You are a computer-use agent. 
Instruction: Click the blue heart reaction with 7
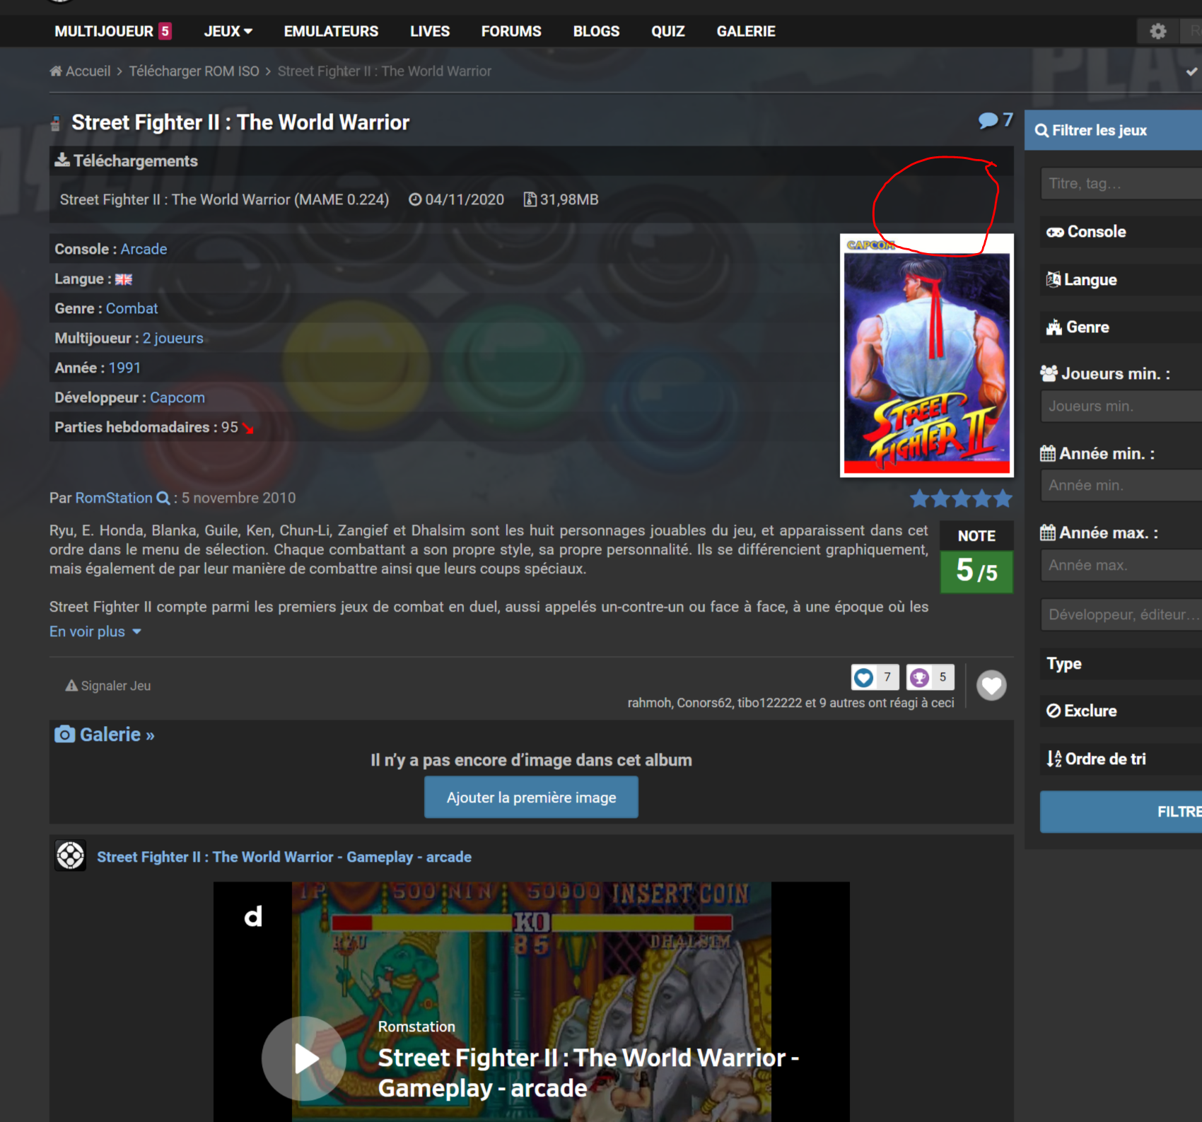pyautogui.click(x=875, y=677)
